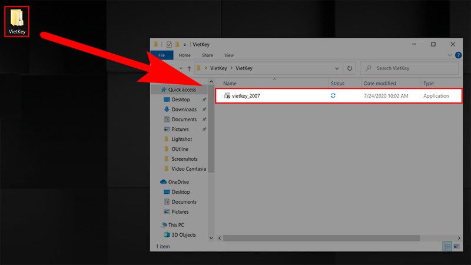The width and height of the screenshot is (471, 265).
Task: Open the VietKey folder on desktop
Action: [x=17, y=21]
